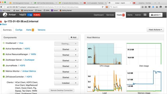The height and width of the screenshot is (94, 167).
Task: Click the JournalNode green status icon
Action: [x=4, y=66]
